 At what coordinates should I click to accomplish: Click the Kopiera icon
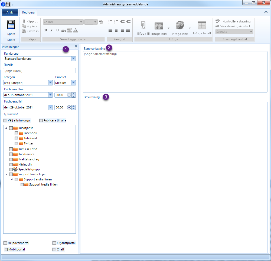(x=24, y=26)
